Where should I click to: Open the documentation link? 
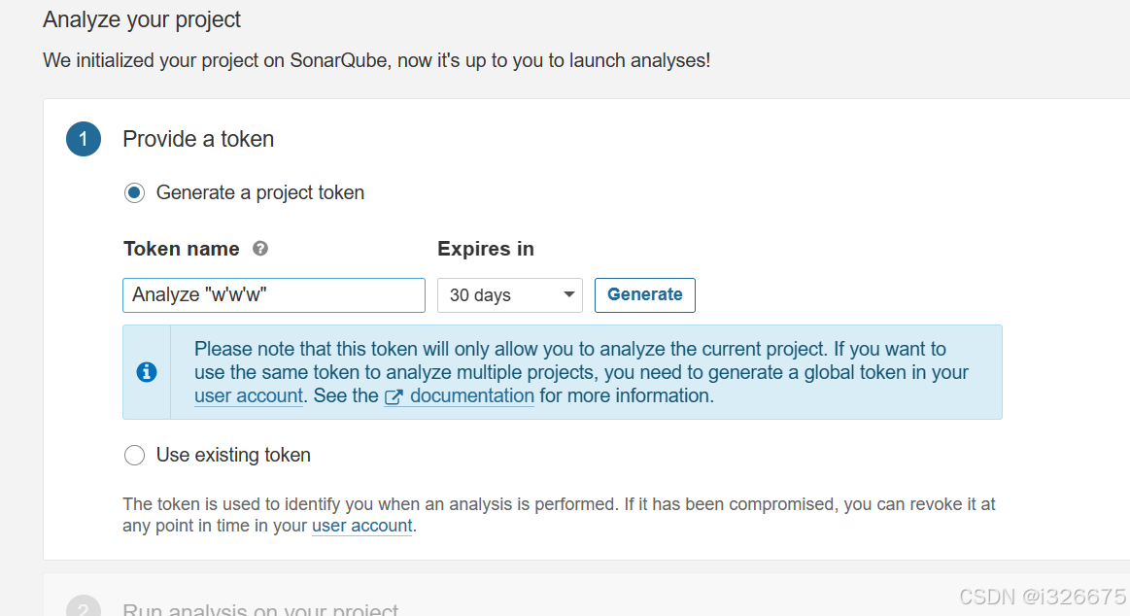pos(471,396)
